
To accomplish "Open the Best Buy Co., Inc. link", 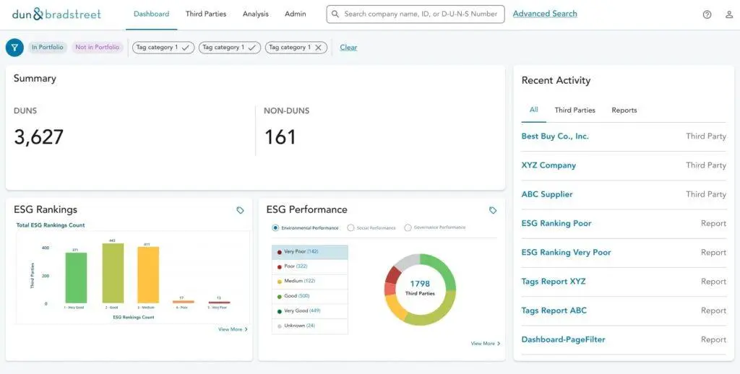I will [x=554, y=136].
